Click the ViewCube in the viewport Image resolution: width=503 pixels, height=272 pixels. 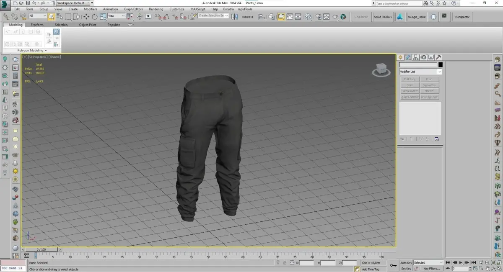click(x=381, y=69)
